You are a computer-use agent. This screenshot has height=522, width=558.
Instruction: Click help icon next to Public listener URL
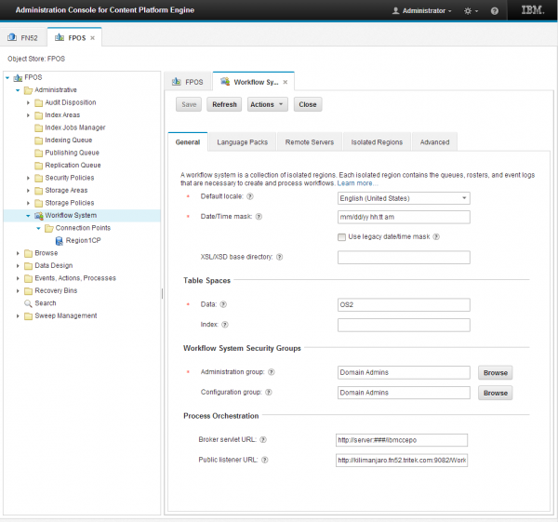[x=265, y=460]
